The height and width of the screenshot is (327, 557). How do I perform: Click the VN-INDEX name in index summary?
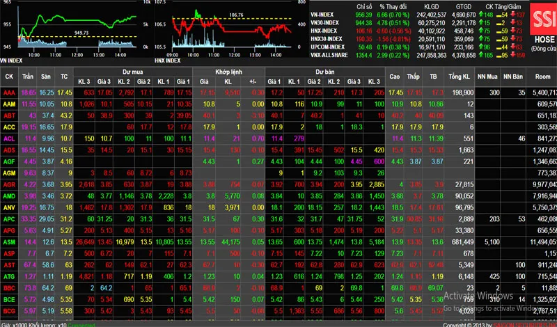coord(322,15)
